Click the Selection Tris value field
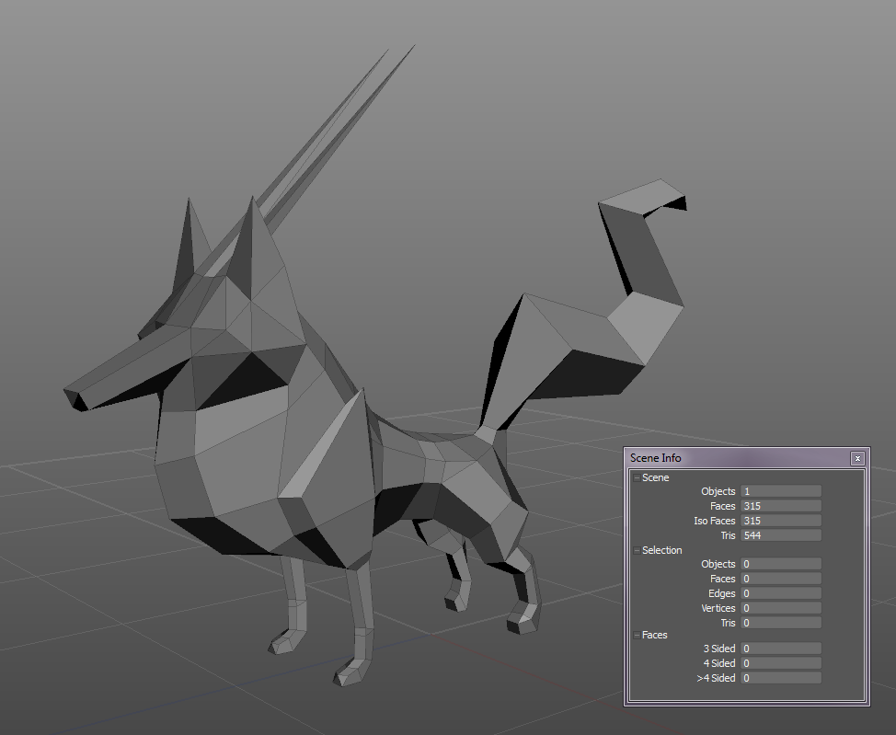This screenshot has height=735, width=896. (x=781, y=623)
